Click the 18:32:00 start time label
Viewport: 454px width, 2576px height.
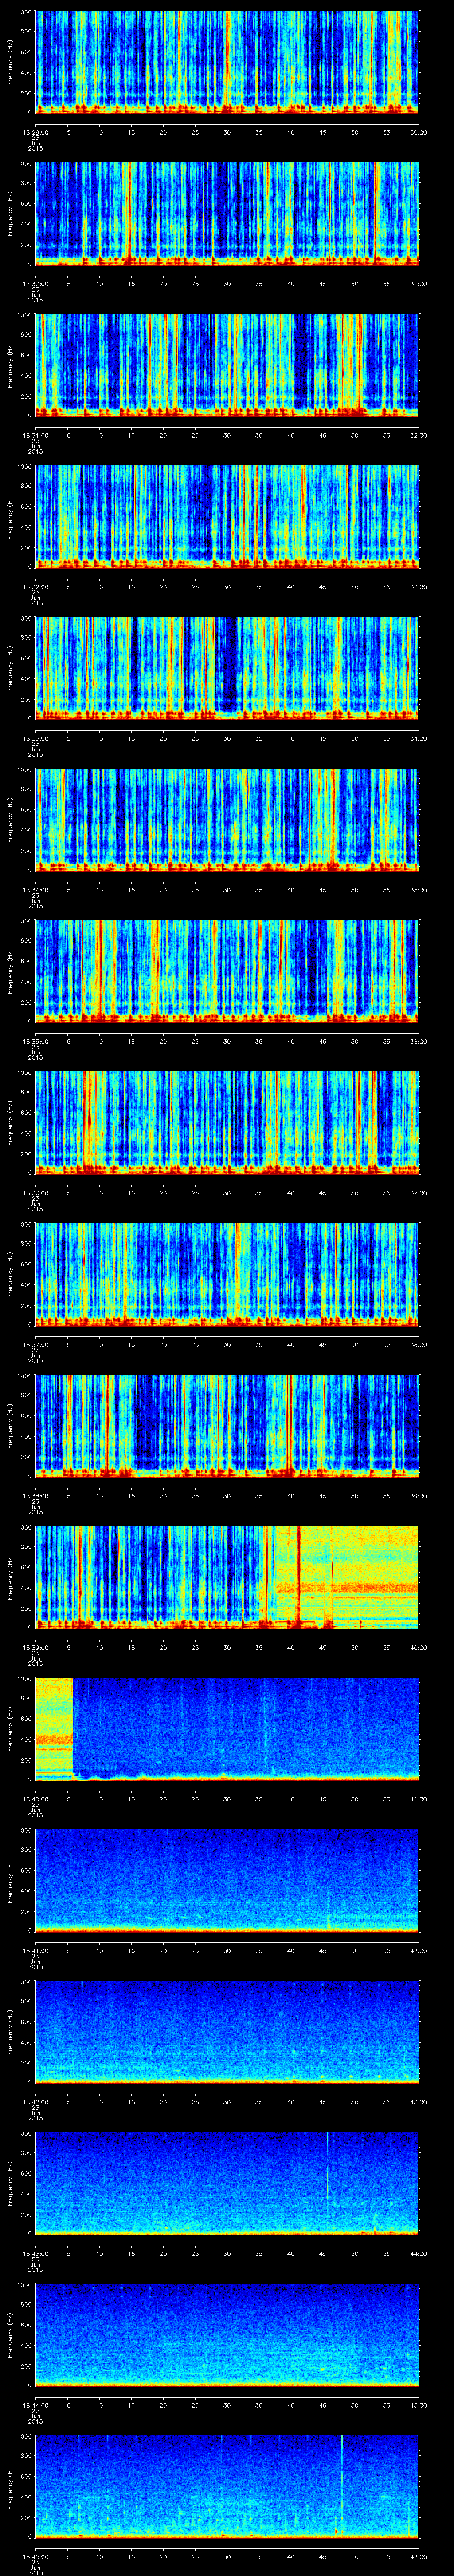(35, 587)
